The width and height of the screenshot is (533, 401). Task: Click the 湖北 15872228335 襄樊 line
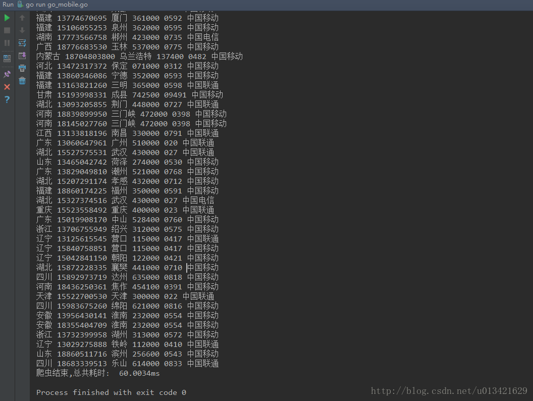(127, 268)
